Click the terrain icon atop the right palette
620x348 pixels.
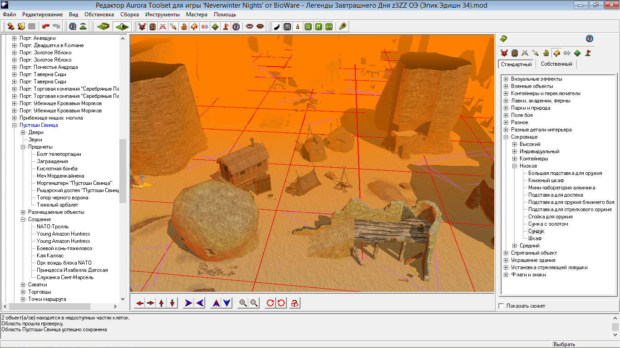503,39
